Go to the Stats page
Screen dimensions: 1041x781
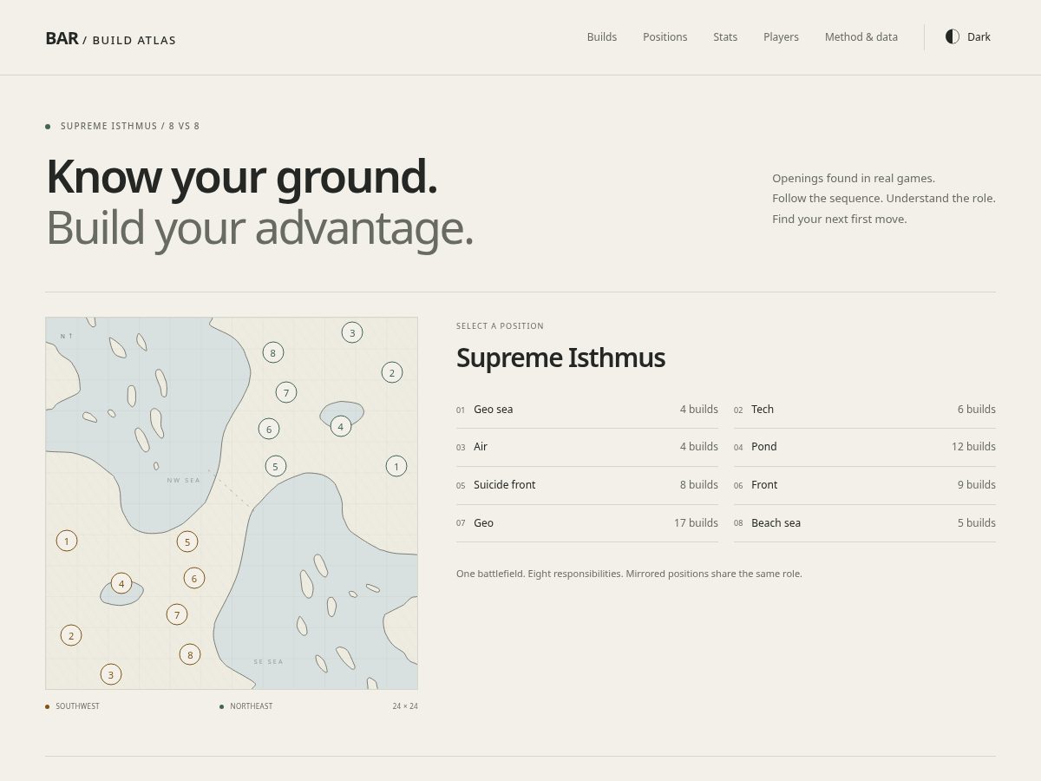(x=725, y=36)
